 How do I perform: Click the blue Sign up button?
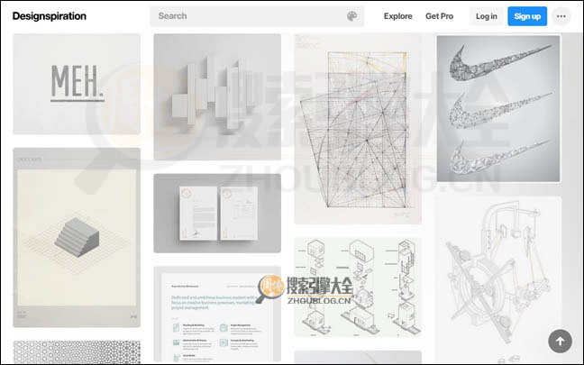(527, 16)
